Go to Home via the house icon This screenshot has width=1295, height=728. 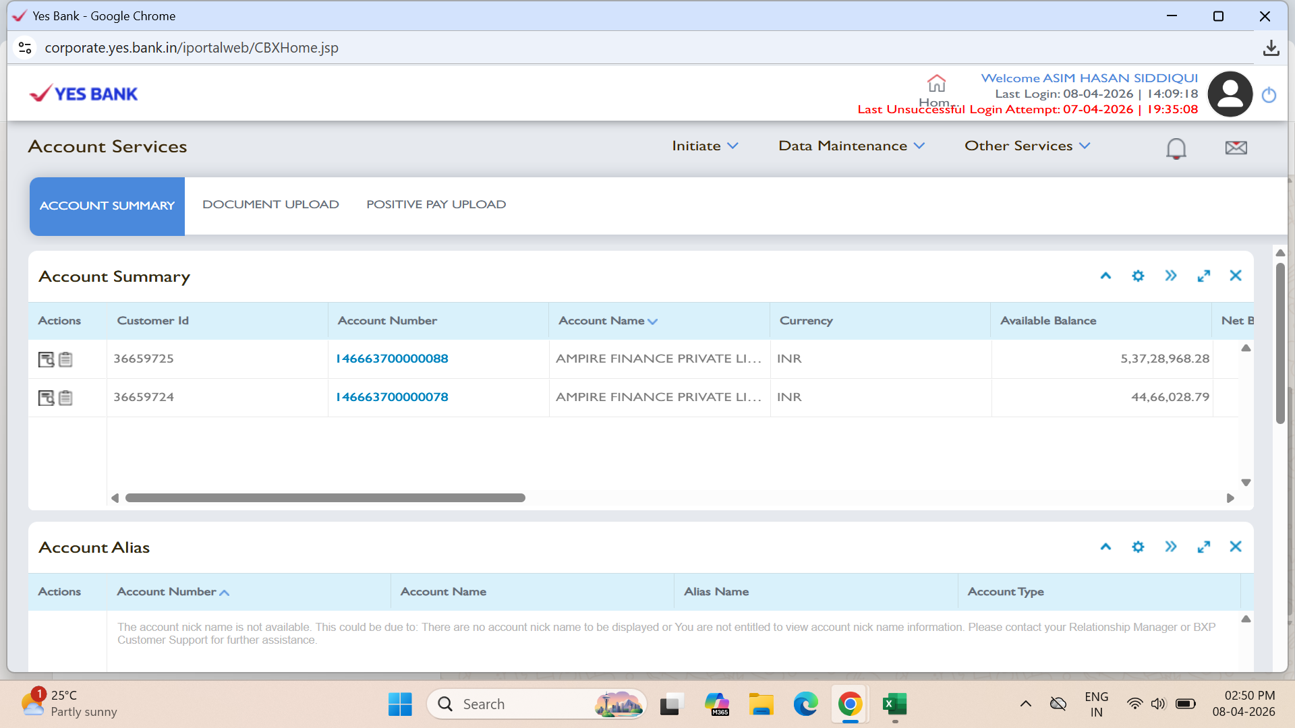936,84
